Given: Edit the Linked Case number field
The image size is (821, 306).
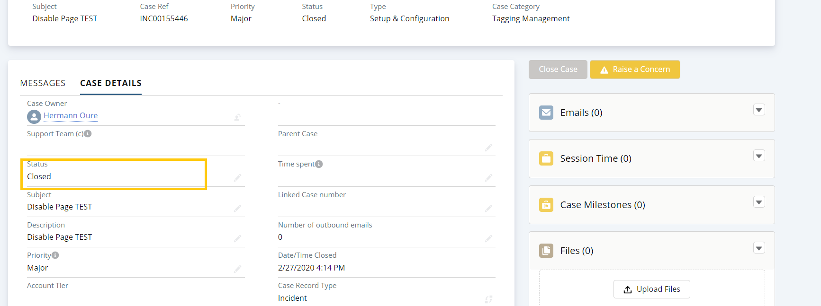Looking at the screenshot, I should [x=488, y=208].
